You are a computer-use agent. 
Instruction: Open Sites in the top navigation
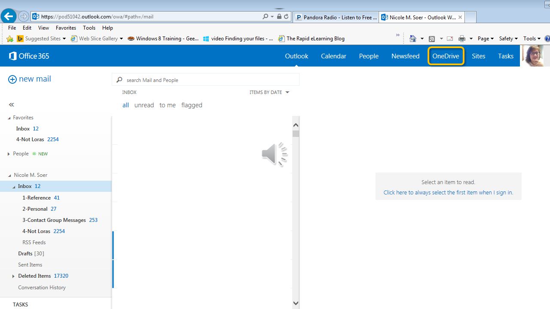click(x=478, y=56)
